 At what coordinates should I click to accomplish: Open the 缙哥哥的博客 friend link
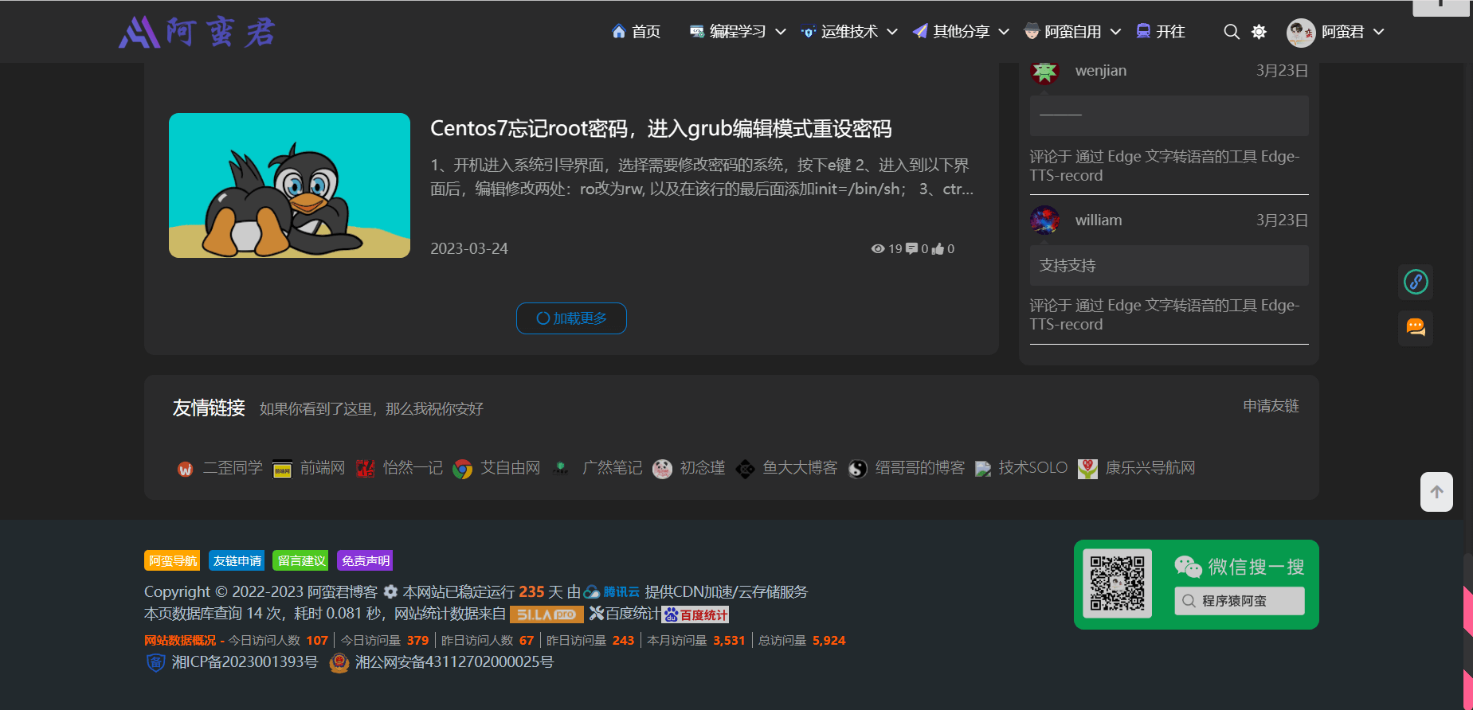click(907, 468)
